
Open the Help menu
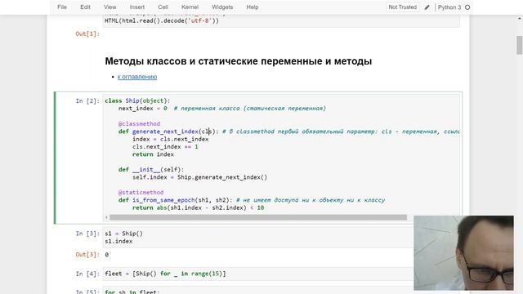[253, 7]
